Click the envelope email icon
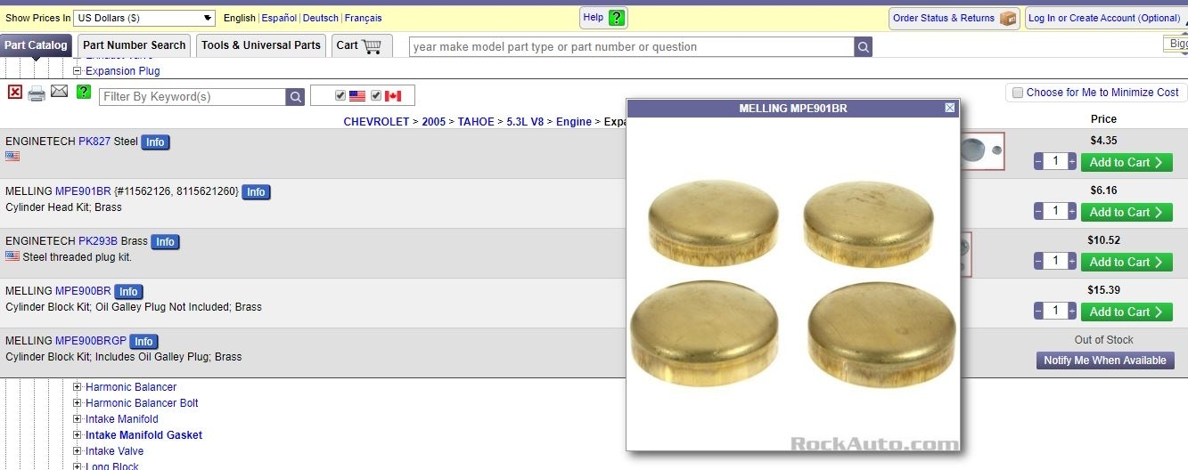This screenshot has width=1188, height=470. tap(60, 92)
